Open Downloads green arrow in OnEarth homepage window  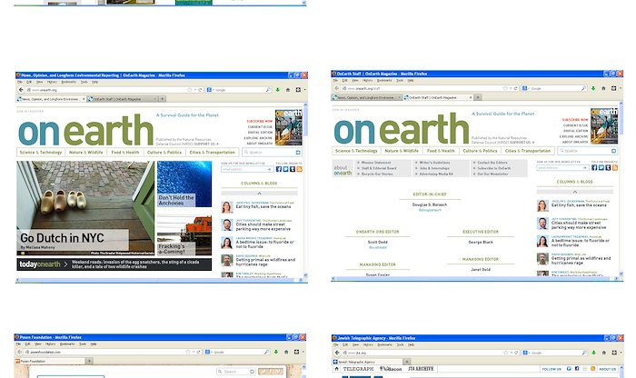click(x=278, y=90)
